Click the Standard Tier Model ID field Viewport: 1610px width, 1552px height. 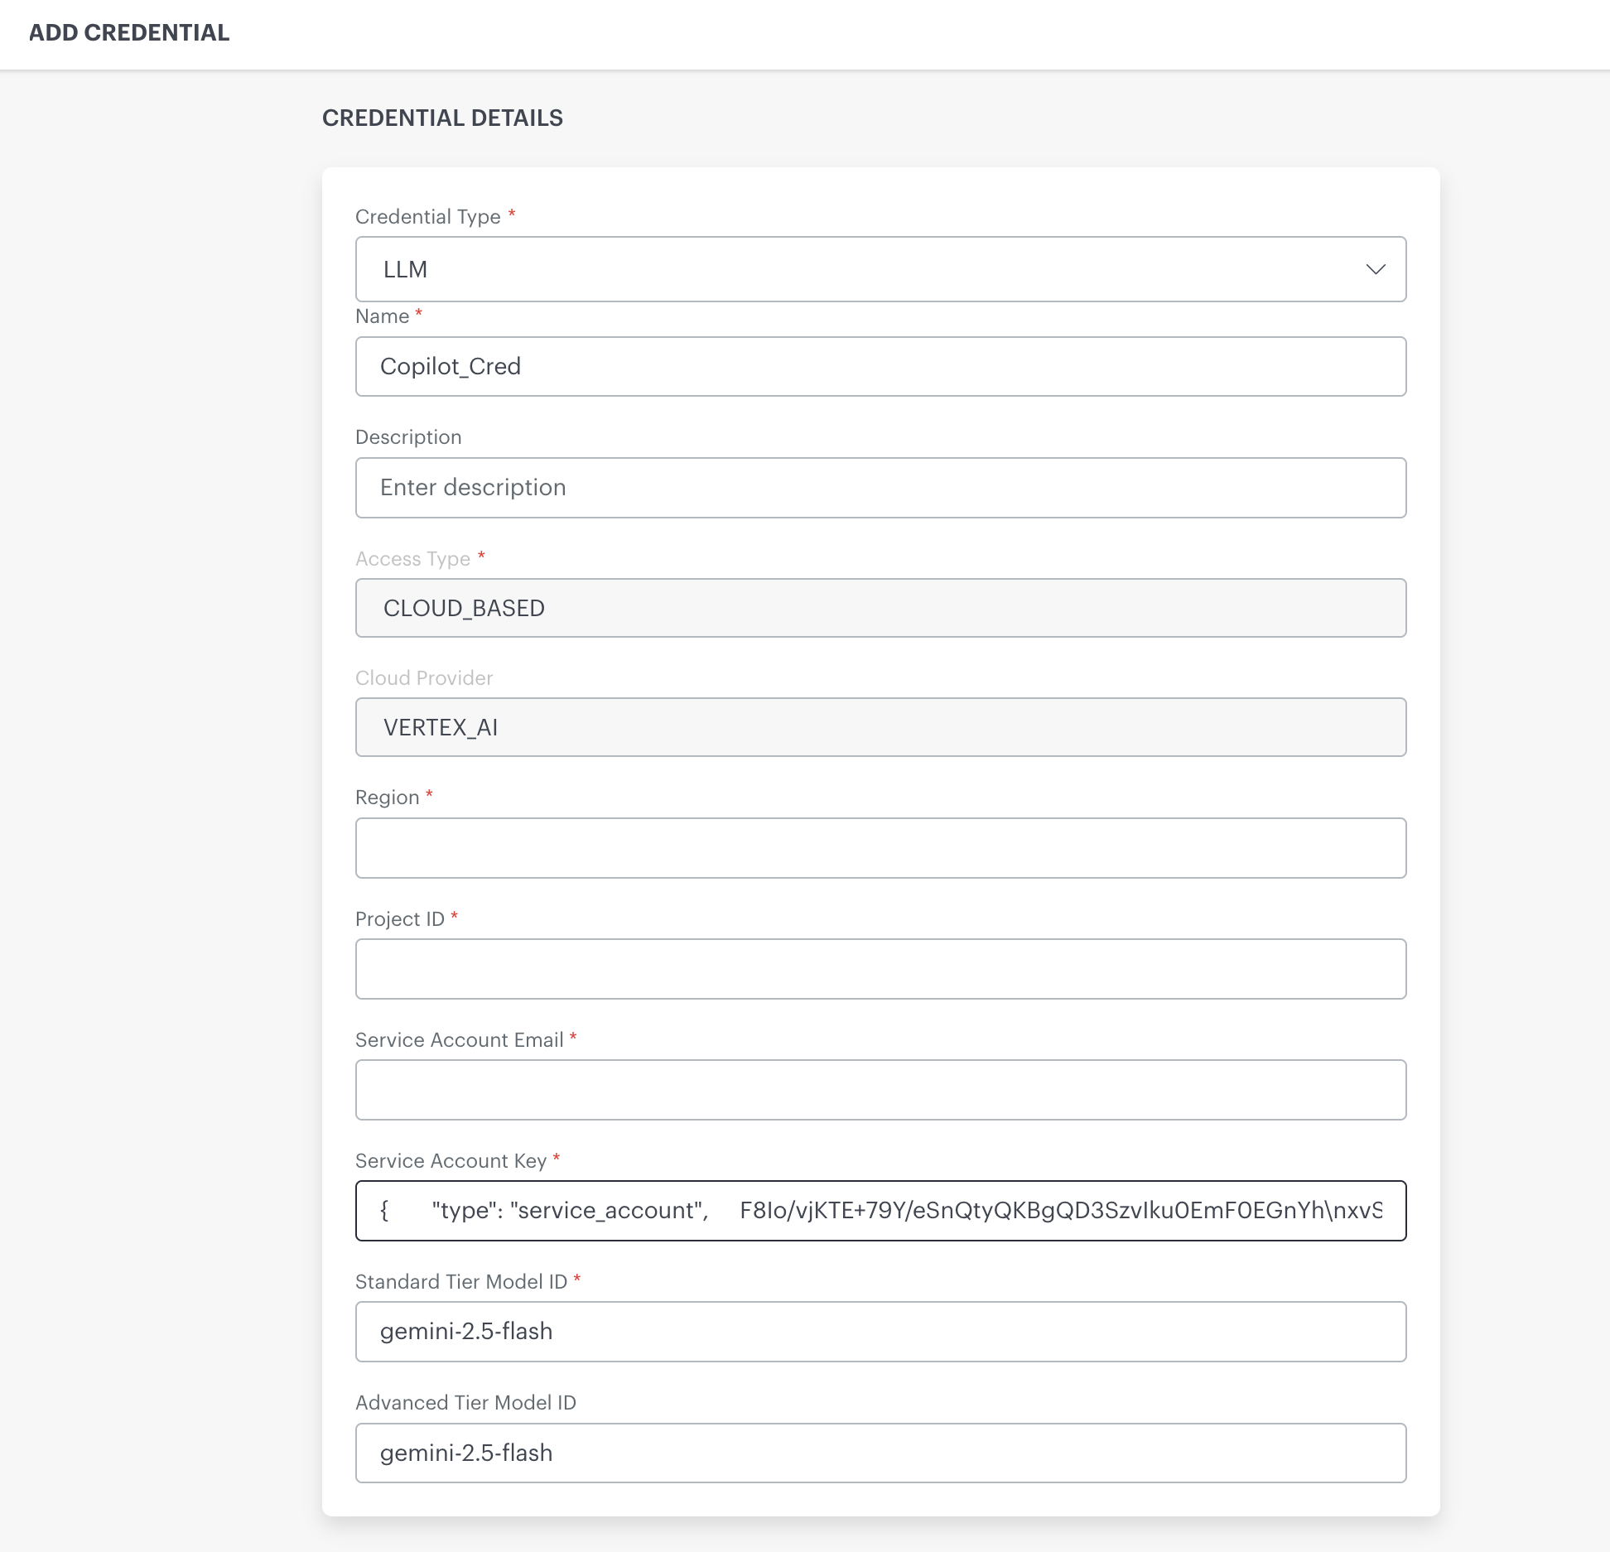coord(880,1332)
